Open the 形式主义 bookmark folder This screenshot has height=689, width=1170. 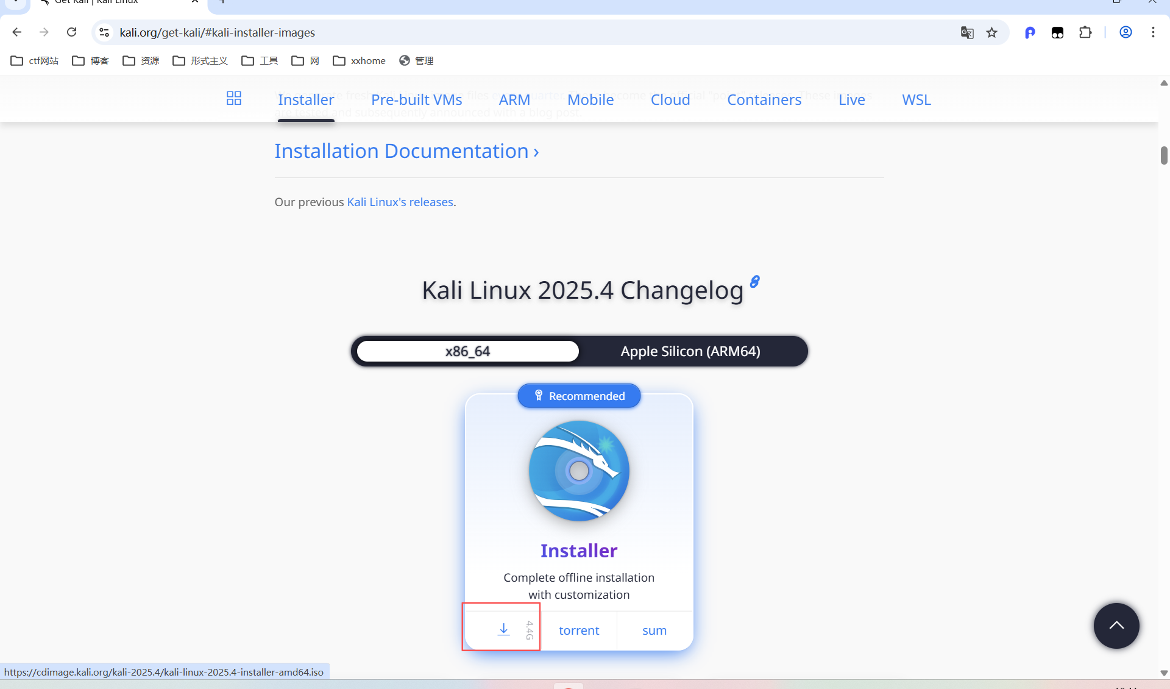200,60
